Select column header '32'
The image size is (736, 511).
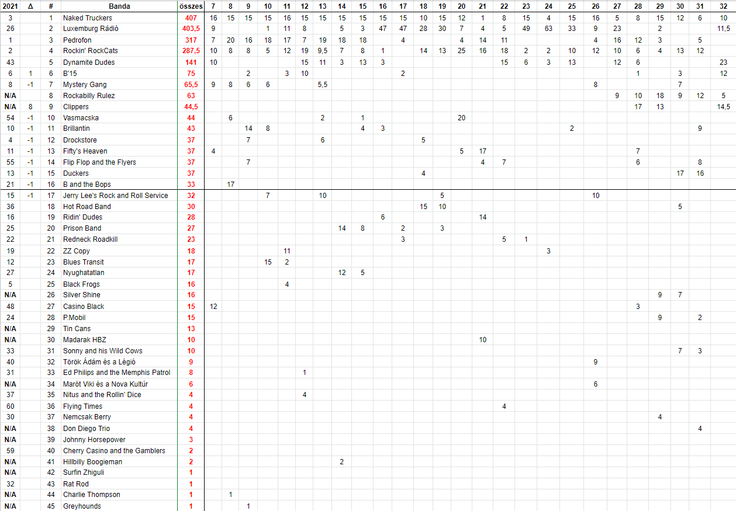click(723, 6)
